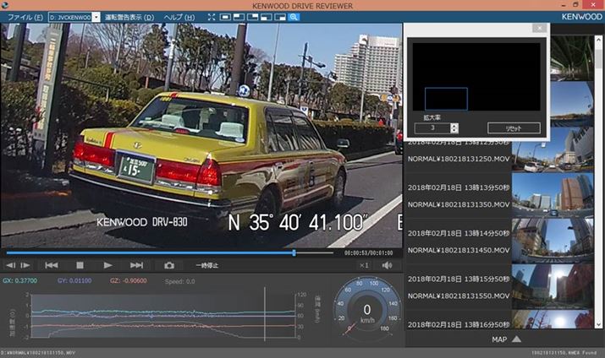
Task: Click the camera snapshot icon
Action: (169, 265)
